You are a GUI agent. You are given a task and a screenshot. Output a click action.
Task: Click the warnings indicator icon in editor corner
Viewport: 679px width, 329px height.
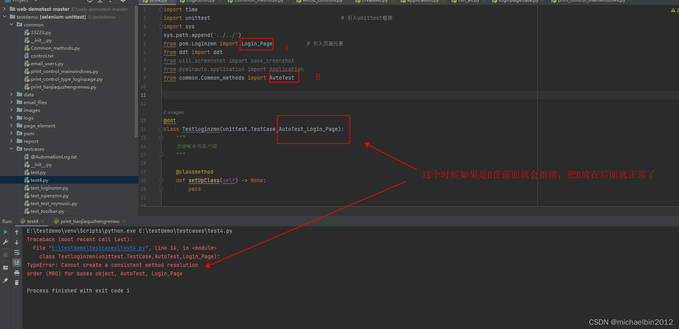click(673, 10)
